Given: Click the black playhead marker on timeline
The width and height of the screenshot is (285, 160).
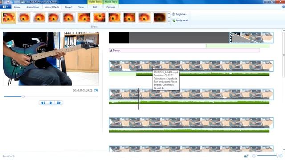Looking at the screenshot, I should click(139, 99).
